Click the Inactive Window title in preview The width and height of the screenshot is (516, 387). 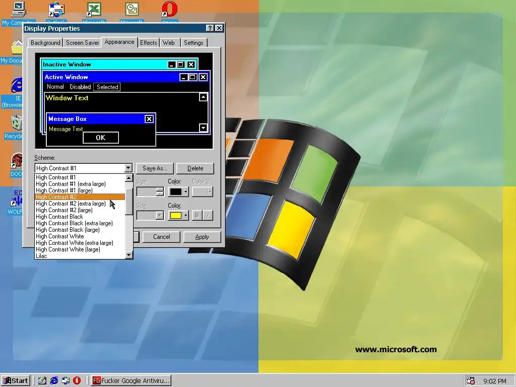coord(67,64)
